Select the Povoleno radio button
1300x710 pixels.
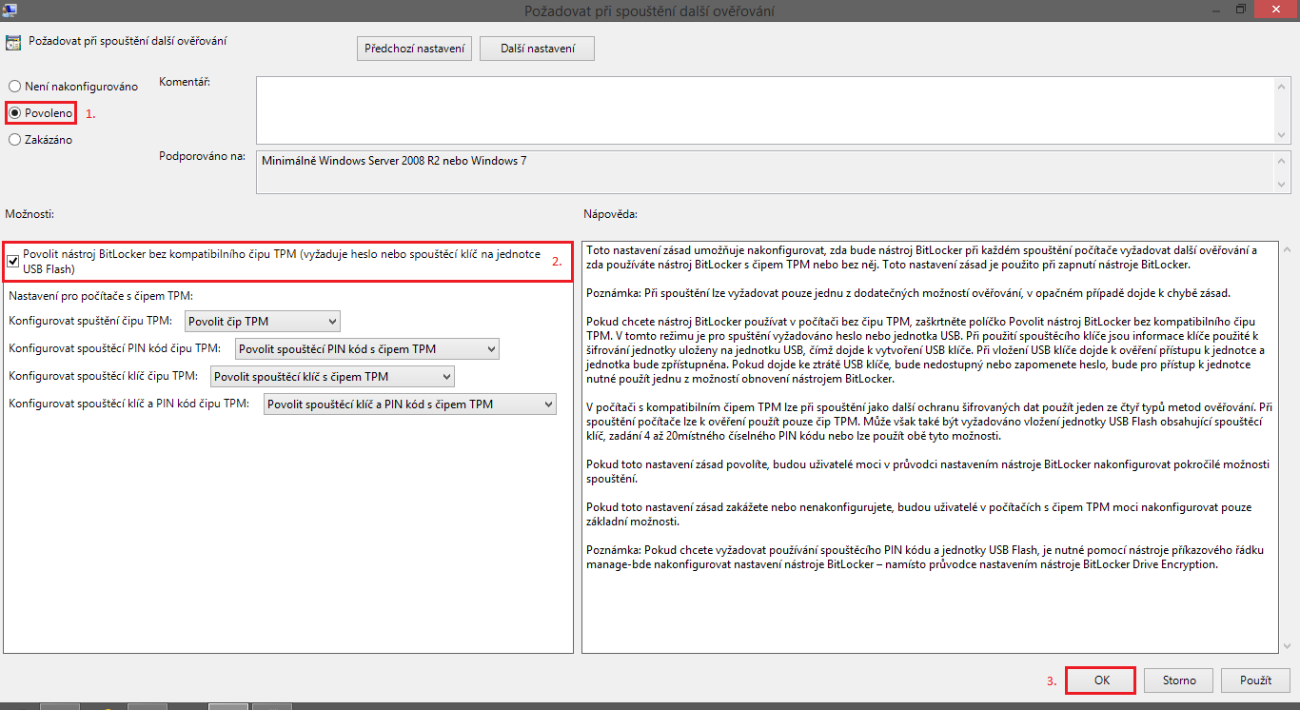point(15,112)
